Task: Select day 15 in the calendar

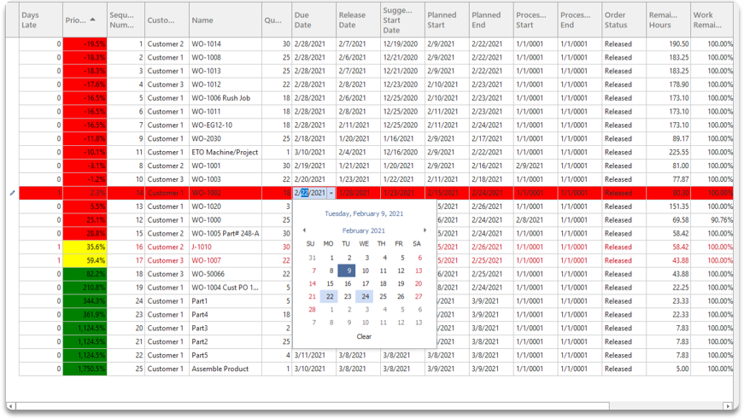Action: pyautogui.click(x=329, y=284)
